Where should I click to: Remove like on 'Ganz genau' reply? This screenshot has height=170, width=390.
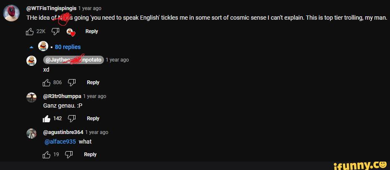tap(47, 118)
